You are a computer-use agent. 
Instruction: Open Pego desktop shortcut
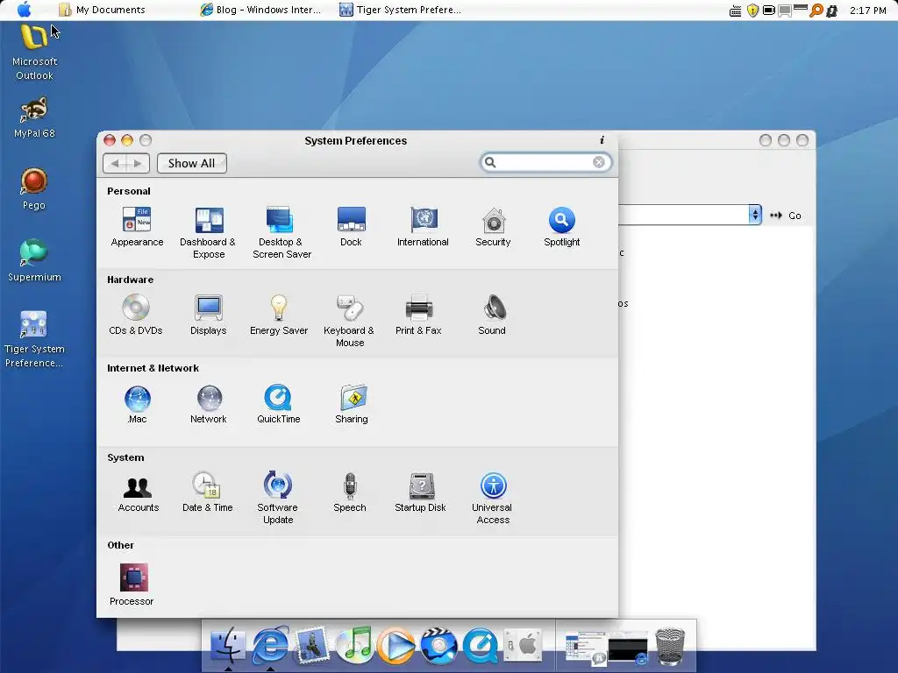pos(34,189)
